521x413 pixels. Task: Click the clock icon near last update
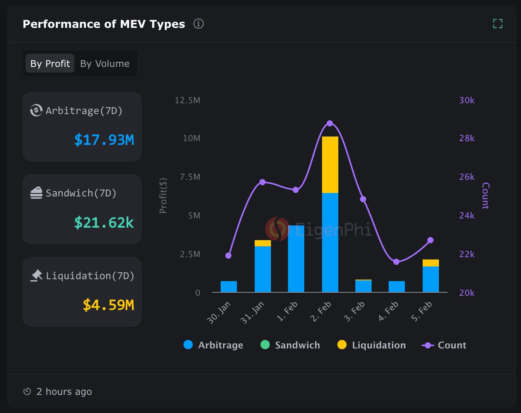[27, 391]
